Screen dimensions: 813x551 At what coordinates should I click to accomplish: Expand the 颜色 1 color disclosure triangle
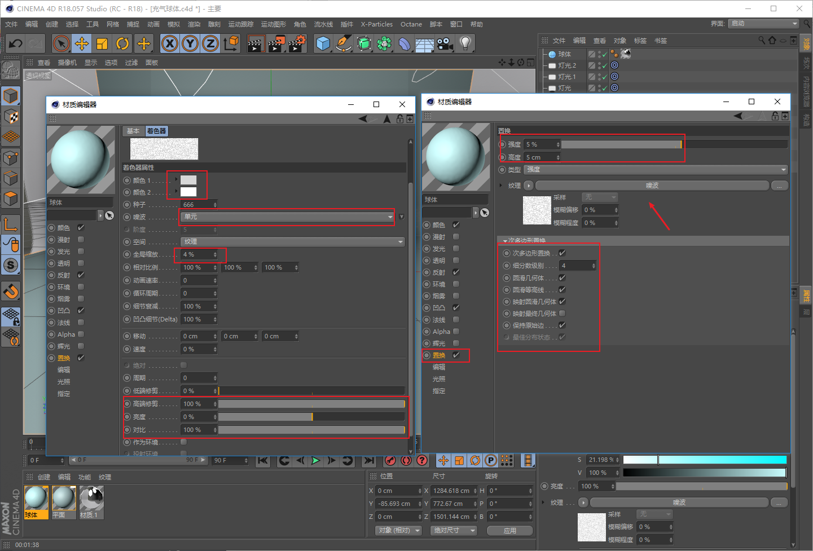[x=176, y=180]
